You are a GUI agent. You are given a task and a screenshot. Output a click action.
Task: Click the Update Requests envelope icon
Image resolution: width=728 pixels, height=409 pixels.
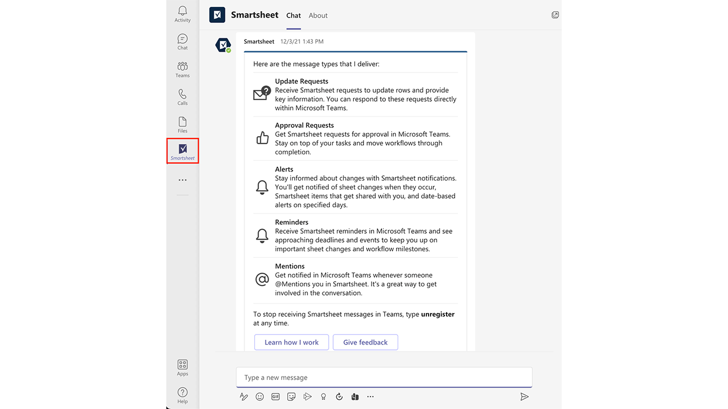pyautogui.click(x=262, y=94)
